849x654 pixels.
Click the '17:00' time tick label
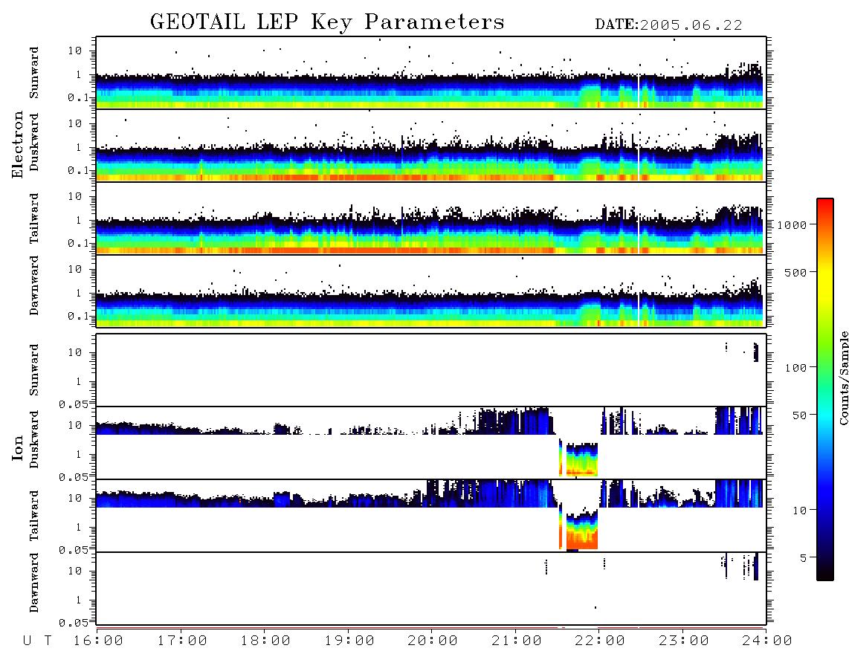pos(182,641)
